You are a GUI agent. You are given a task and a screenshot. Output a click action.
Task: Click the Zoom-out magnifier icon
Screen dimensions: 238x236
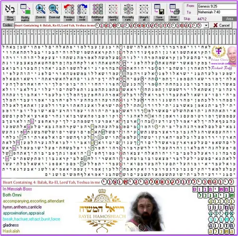point(54,9)
